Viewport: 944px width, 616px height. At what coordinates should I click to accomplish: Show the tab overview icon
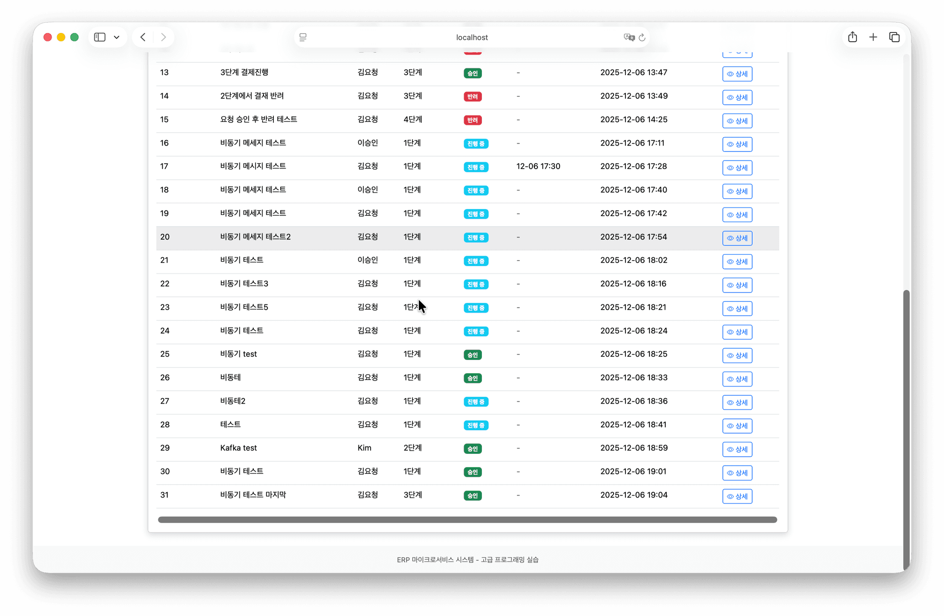pyautogui.click(x=894, y=37)
